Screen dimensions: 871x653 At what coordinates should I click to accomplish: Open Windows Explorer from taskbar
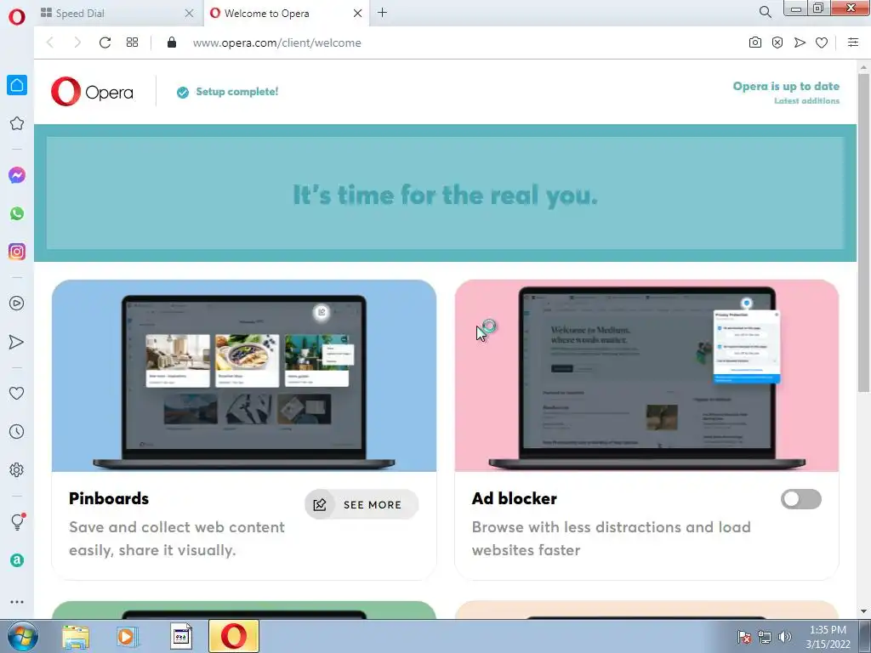[x=76, y=637]
